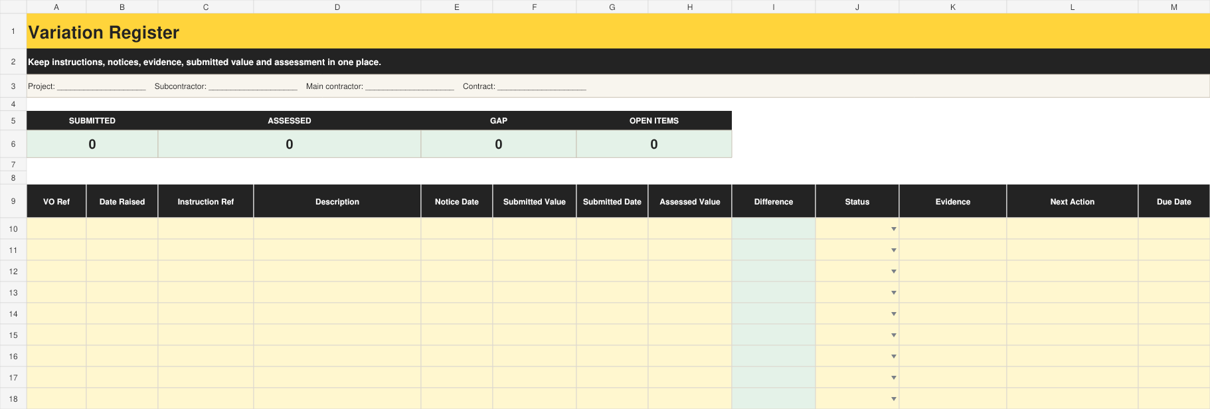Image resolution: width=1210 pixels, height=409 pixels.
Task: Select the GAP summary header
Action: (x=499, y=120)
